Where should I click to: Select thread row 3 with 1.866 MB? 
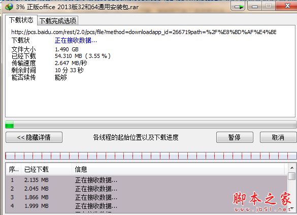click(x=147, y=197)
